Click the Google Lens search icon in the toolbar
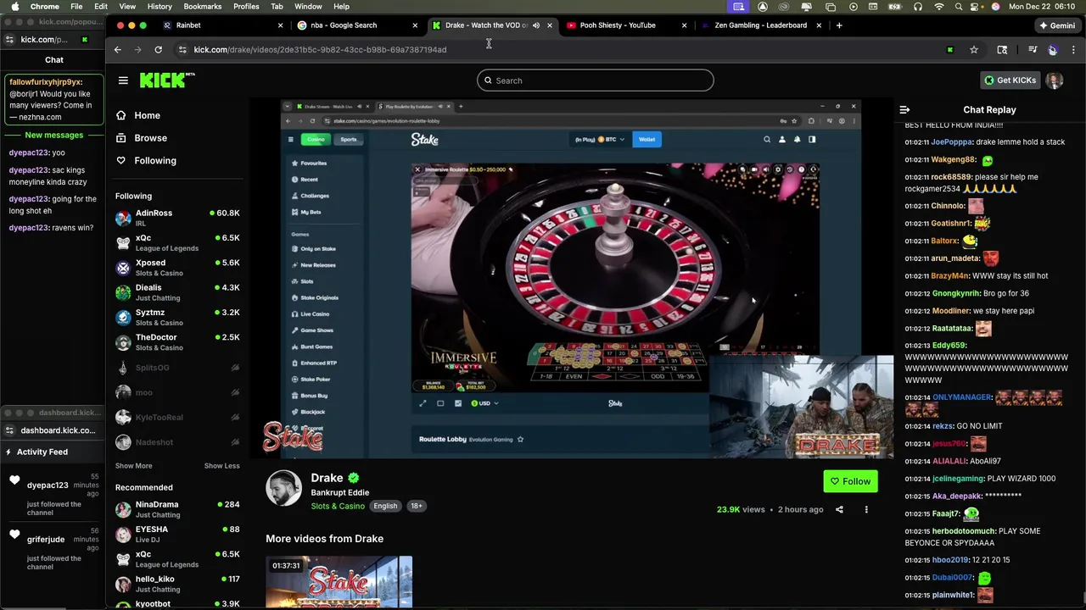1086x610 pixels. 1002,50
